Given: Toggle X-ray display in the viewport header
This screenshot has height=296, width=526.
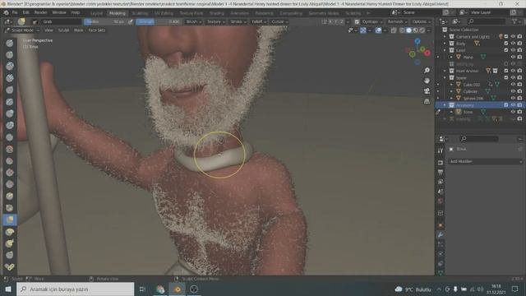Looking at the screenshot, I should click(394, 30).
